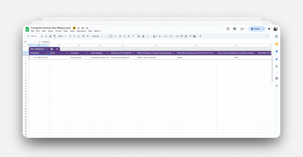Click the Format as currency icon
The image size is (303, 157).
click(71, 36)
